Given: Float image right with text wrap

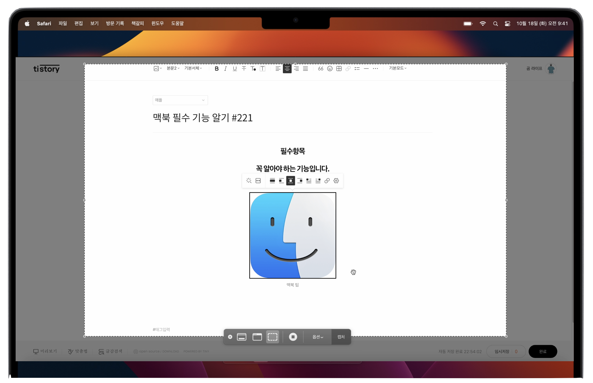Looking at the screenshot, I should tap(318, 181).
